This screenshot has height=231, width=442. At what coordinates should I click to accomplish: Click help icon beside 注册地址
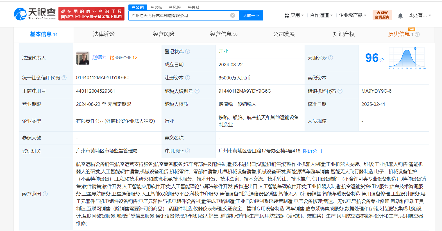click(x=188, y=151)
